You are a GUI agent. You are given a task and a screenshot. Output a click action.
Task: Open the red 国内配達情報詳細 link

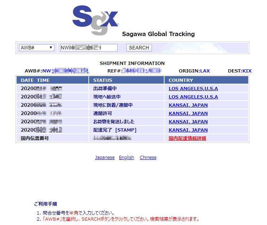187,138
